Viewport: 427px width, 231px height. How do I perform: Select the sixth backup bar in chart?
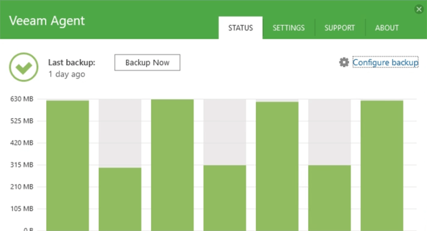(x=330, y=198)
